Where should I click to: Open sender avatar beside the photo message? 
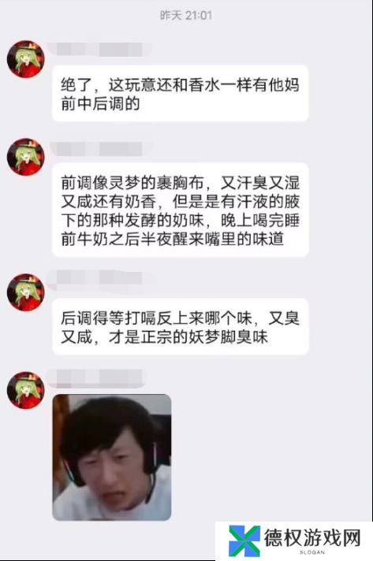click(26, 390)
